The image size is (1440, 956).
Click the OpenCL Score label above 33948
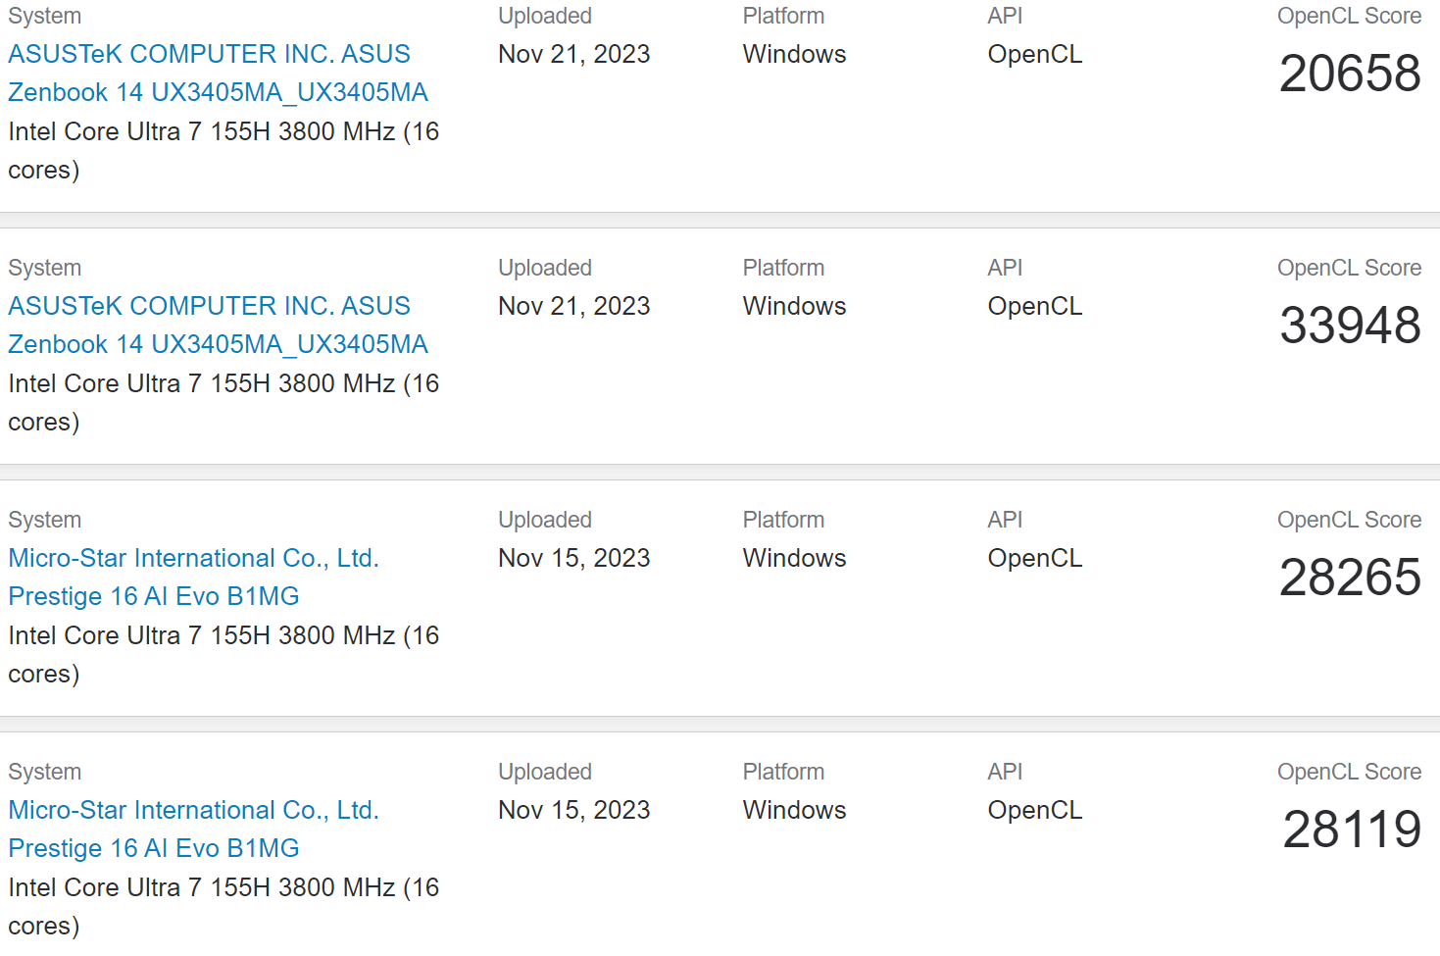point(1349,268)
